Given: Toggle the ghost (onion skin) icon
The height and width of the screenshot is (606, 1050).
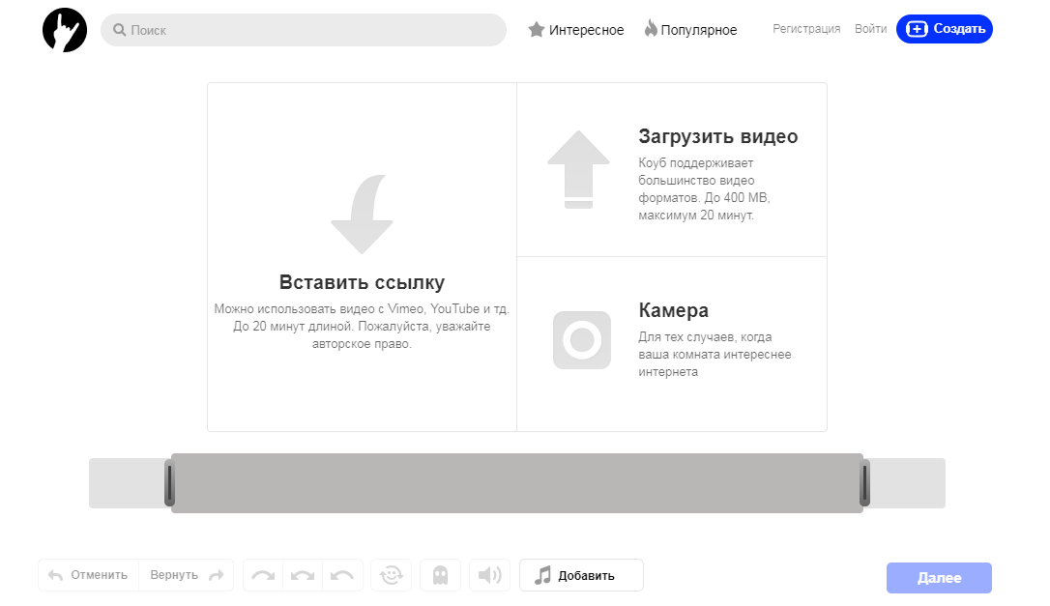Looking at the screenshot, I should (440, 575).
